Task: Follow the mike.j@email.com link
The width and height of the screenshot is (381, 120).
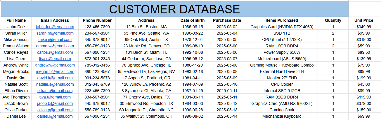Action: click(x=55, y=40)
